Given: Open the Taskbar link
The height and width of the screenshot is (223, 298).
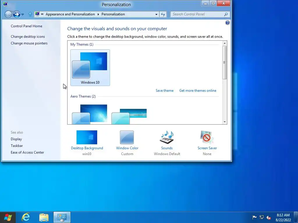Looking at the screenshot, I should click(17, 146).
